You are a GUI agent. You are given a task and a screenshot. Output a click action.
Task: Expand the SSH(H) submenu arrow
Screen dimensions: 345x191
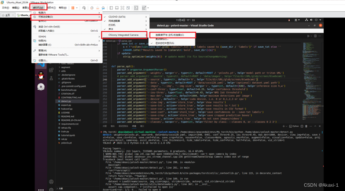[99, 37]
